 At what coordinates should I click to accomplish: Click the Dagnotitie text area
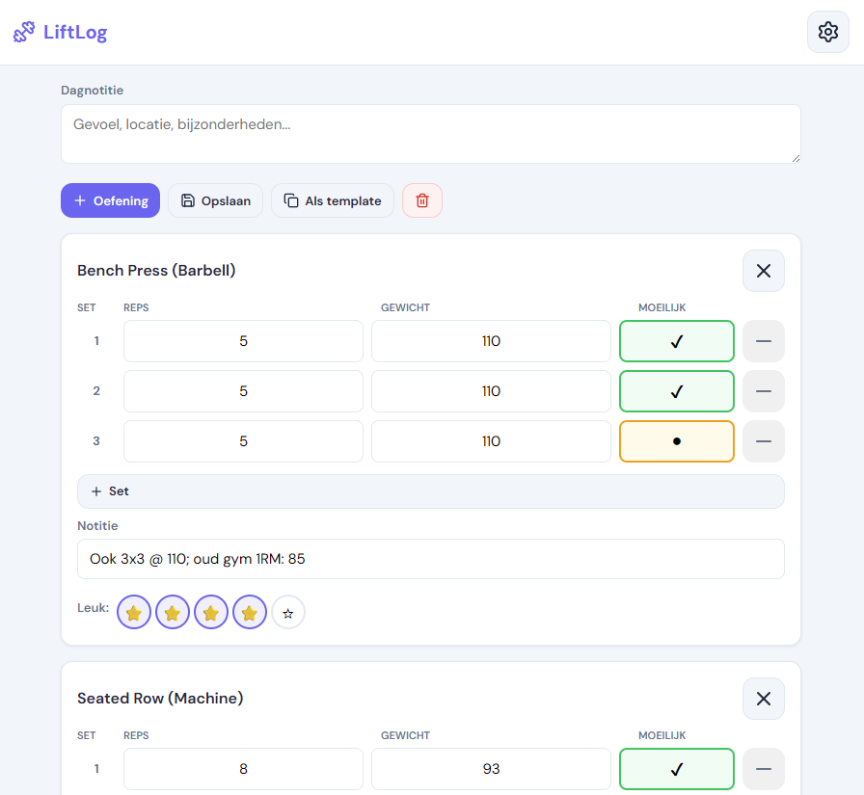430,134
